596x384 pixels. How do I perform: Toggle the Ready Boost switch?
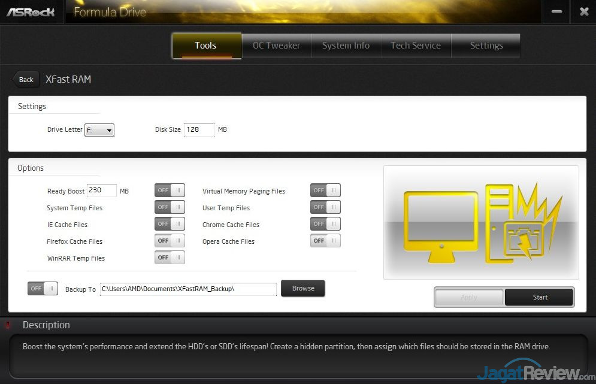(170, 190)
